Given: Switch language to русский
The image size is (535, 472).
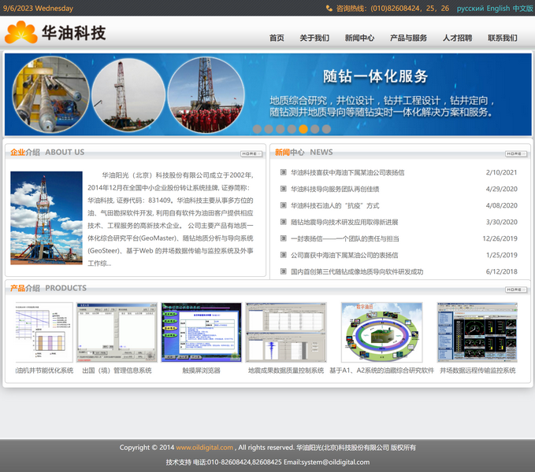Looking at the screenshot, I should pyautogui.click(x=470, y=8).
